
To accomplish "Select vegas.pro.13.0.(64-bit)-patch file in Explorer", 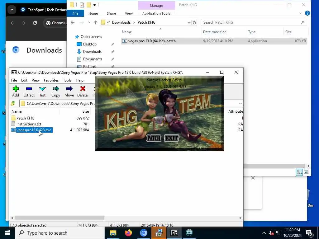I will 214,41.
